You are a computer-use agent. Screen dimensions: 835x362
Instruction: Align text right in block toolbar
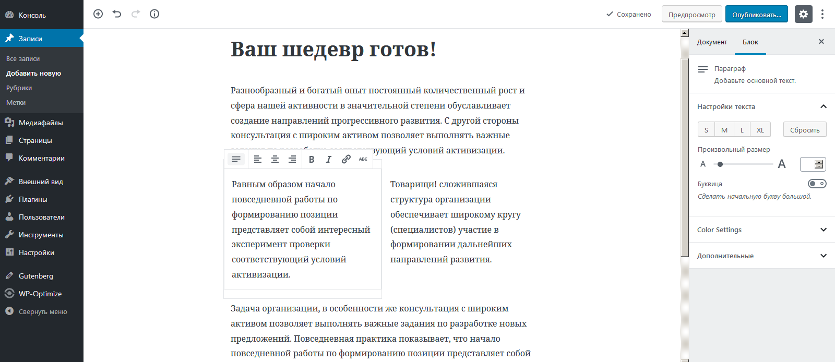(x=292, y=159)
